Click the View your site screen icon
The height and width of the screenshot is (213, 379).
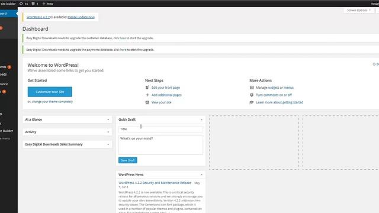click(x=147, y=102)
